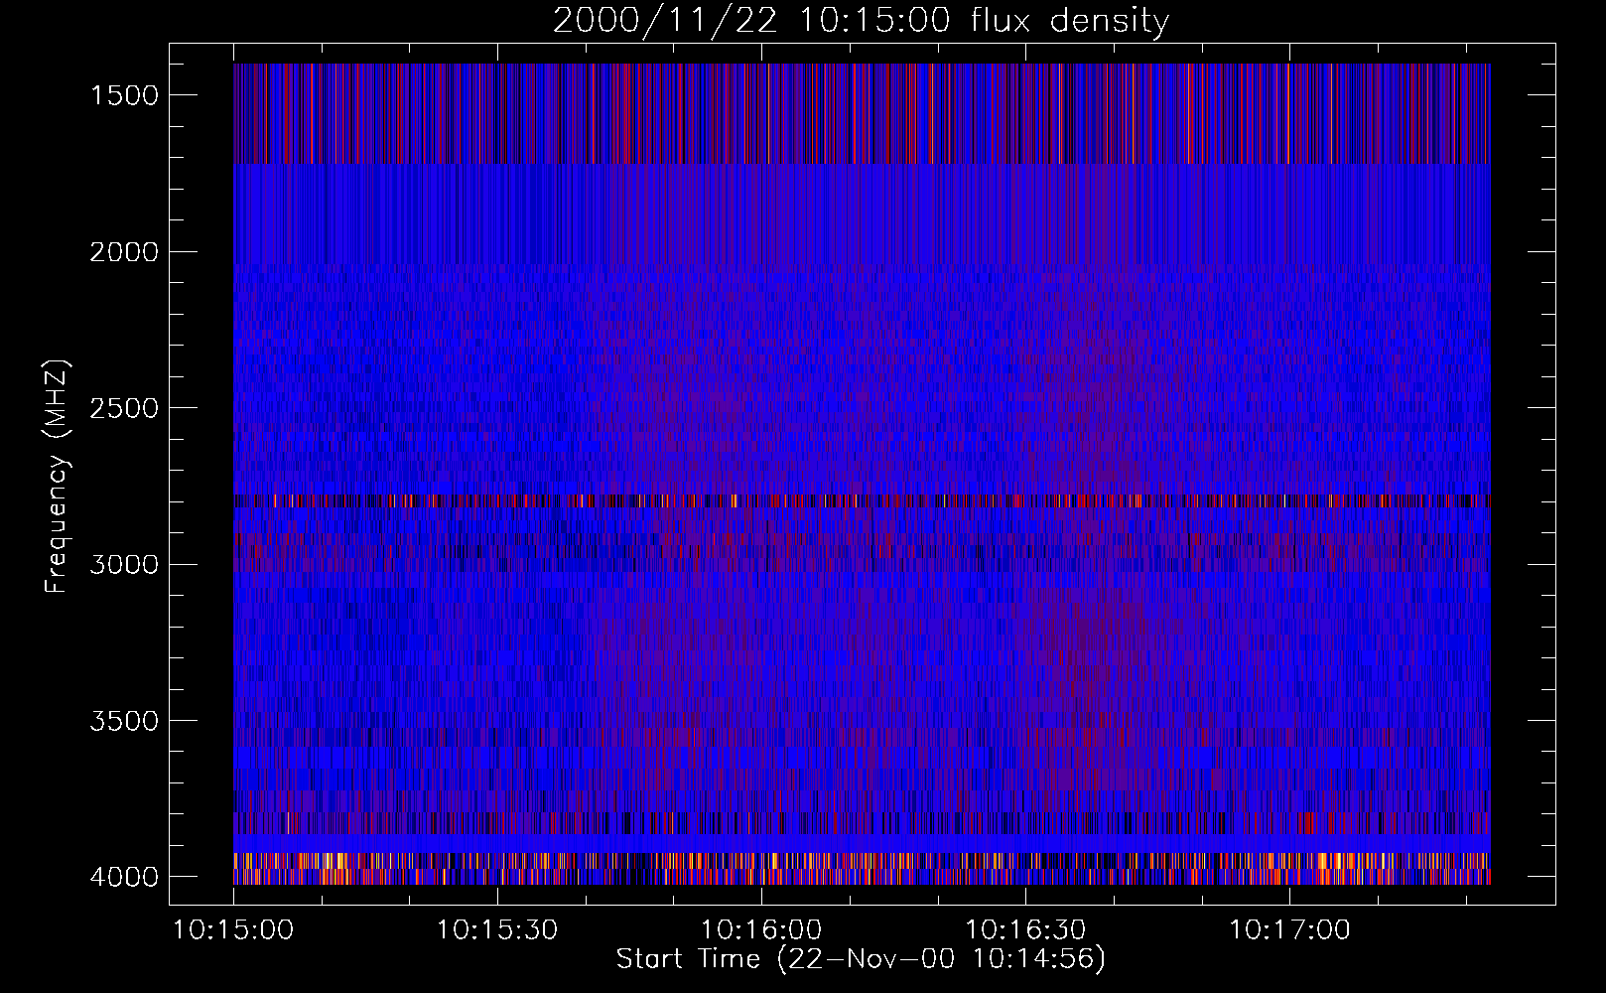This screenshot has height=993, width=1606.
Task: Select the 1500 frequency tick label
Action: (x=124, y=95)
